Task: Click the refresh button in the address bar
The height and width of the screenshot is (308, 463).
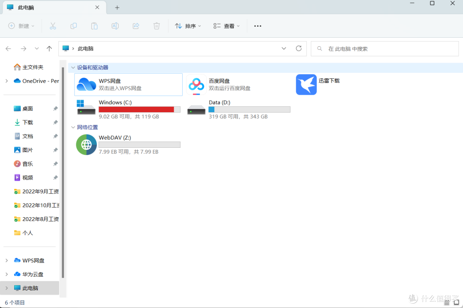Action: click(x=299, y=48)
